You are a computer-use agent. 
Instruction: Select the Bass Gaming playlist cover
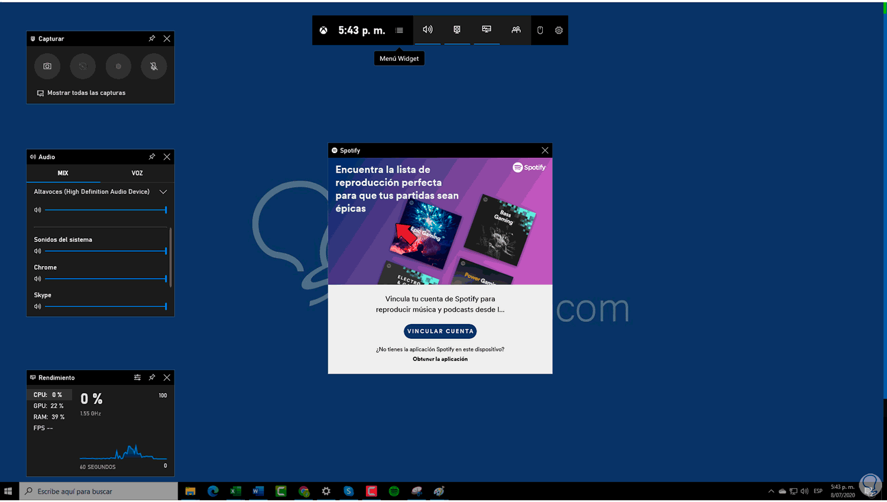coord(500,229)
